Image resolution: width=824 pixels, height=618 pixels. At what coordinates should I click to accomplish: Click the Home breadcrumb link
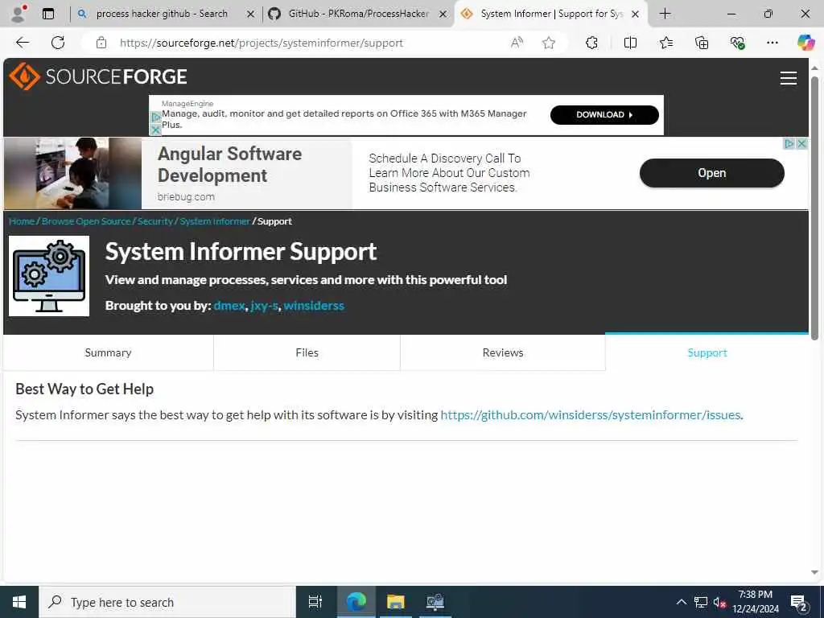(22, 221)
